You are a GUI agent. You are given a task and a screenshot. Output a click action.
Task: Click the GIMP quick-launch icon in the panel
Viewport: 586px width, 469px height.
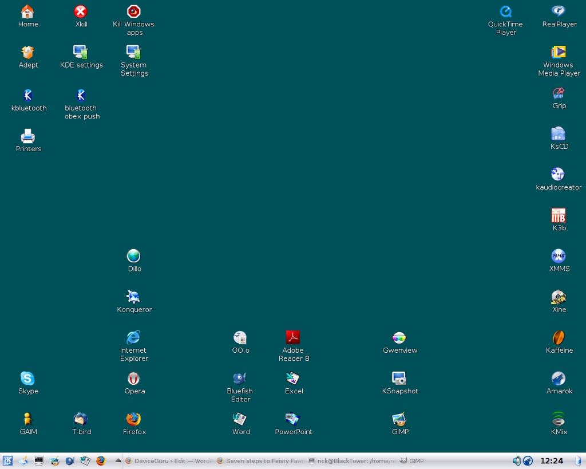click(54, 461)
